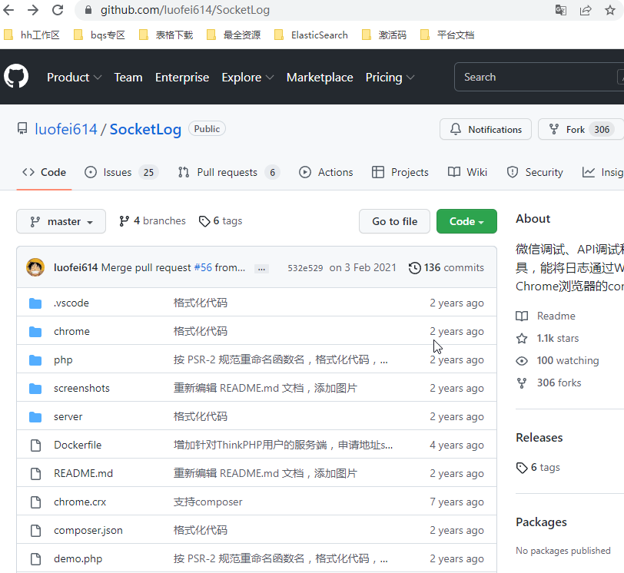This screenshot has height=573, width=624.
Task: View commit history via the clock icon
Action: (x=414, y=267)
